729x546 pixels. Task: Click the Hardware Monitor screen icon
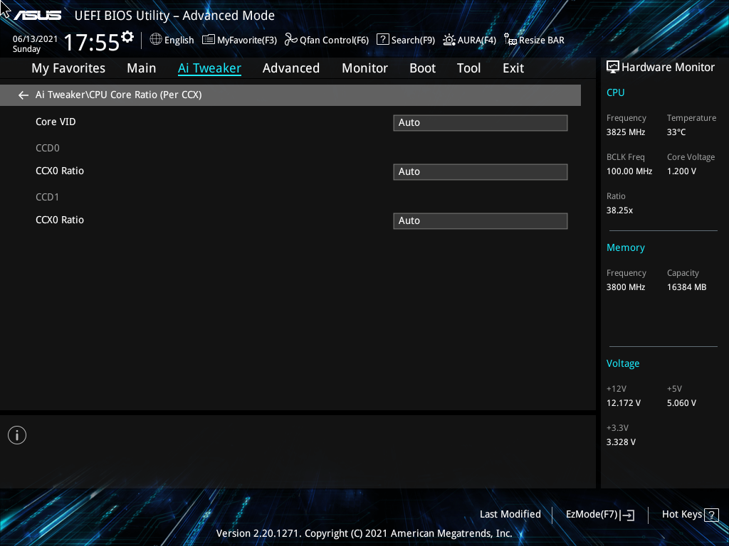click(x=613, y=68)
